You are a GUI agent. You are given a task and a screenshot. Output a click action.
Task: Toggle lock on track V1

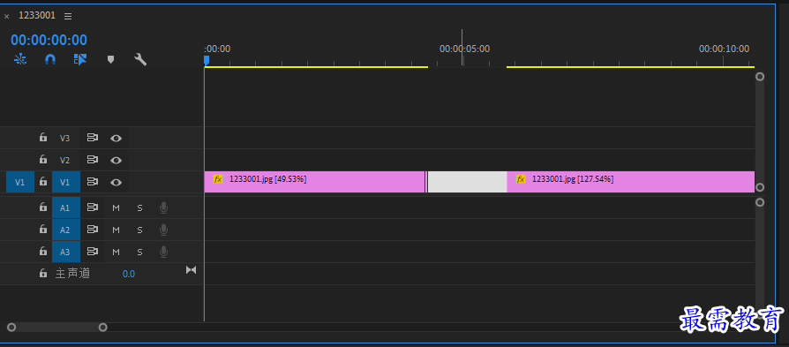(43, 182)
